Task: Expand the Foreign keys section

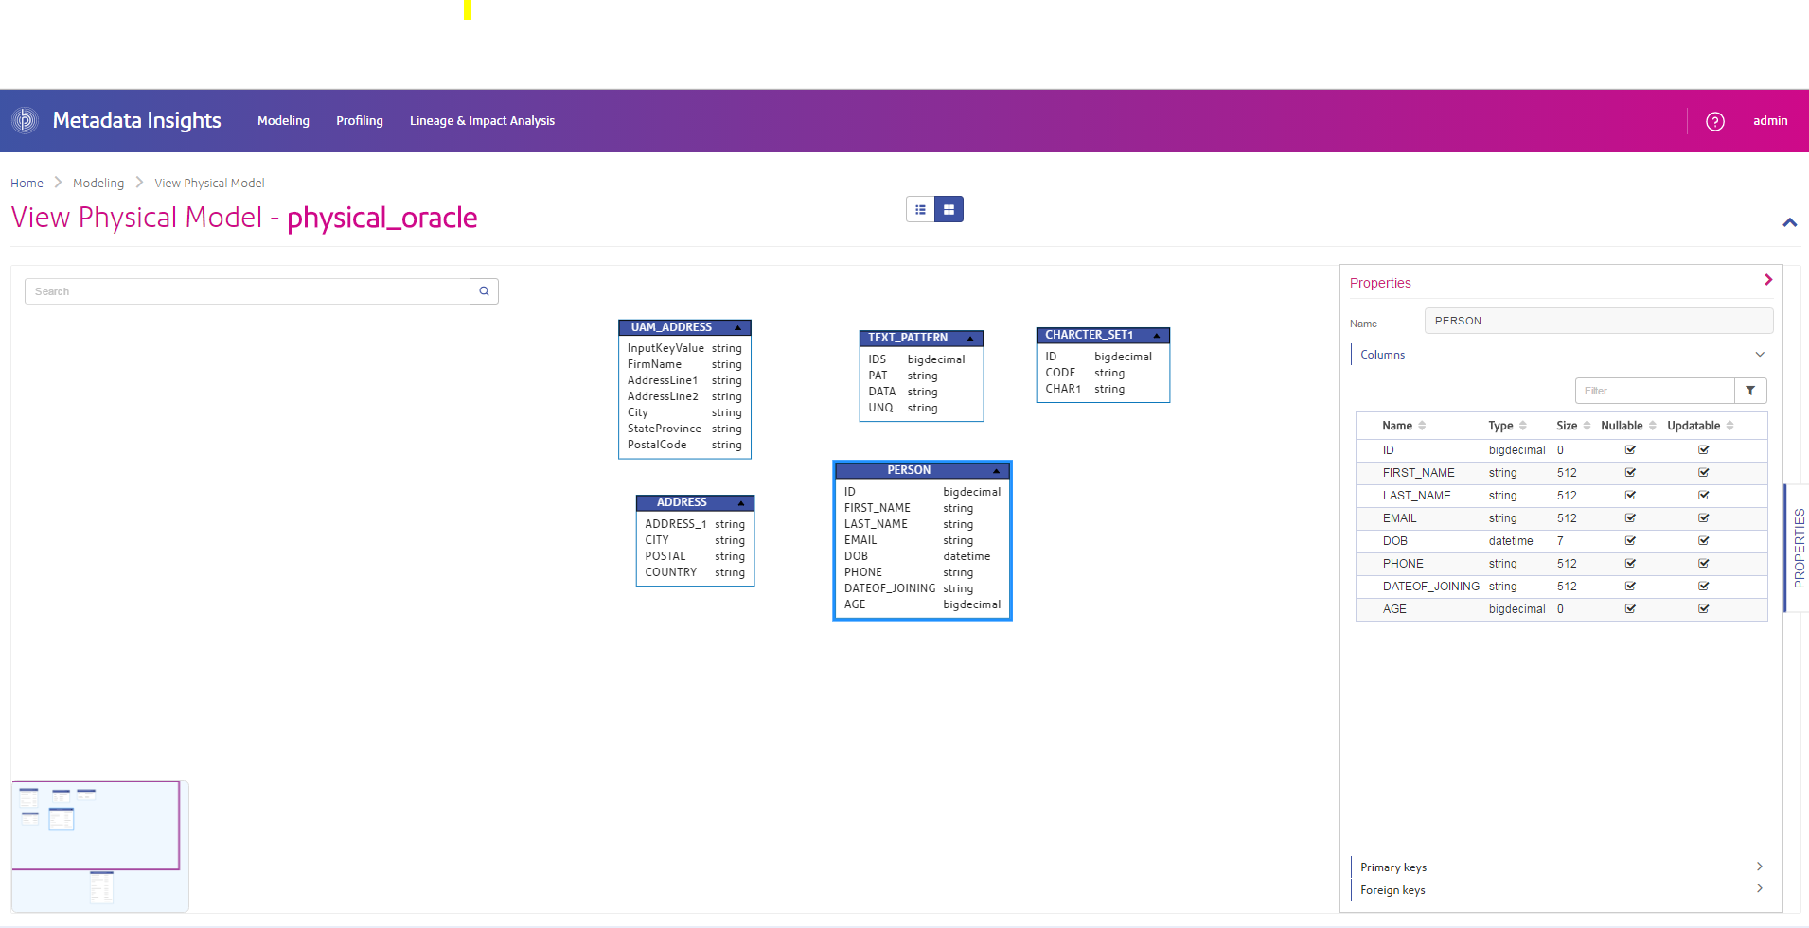Action: [x=1758, y=888]
